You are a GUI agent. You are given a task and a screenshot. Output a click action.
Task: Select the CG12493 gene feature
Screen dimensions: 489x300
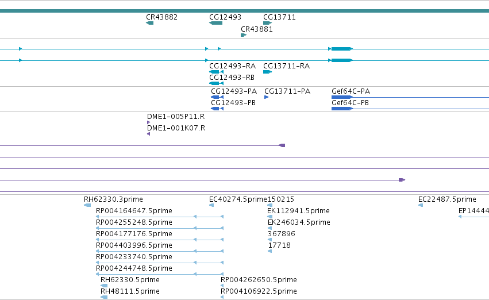[x=216, y=23]
